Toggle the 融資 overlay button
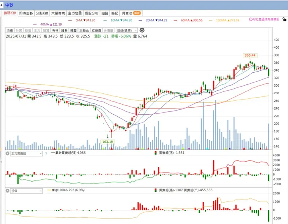Screen dimensions: 288x224 [46, 30]
